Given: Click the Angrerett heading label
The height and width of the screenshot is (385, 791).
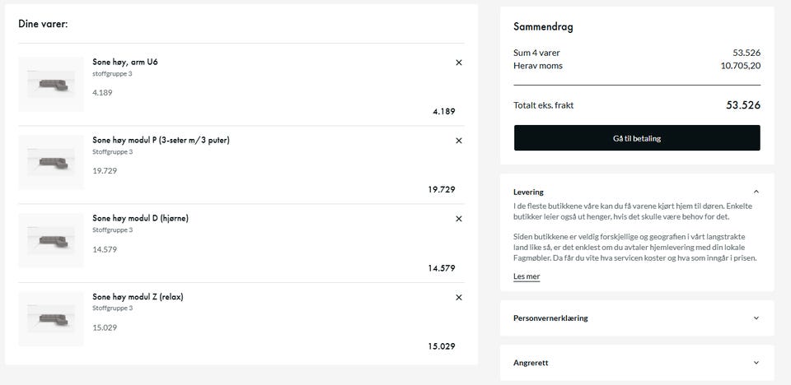Looking at the screenshot, I should 531,362.
